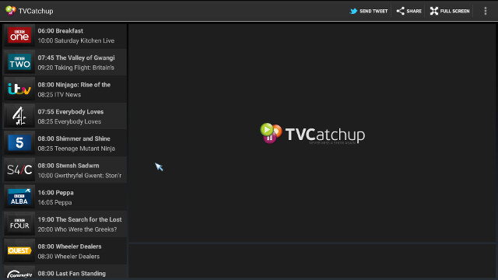Open the Channel 4 logo
The image size is (498, 280).
[x=19, y=116]
